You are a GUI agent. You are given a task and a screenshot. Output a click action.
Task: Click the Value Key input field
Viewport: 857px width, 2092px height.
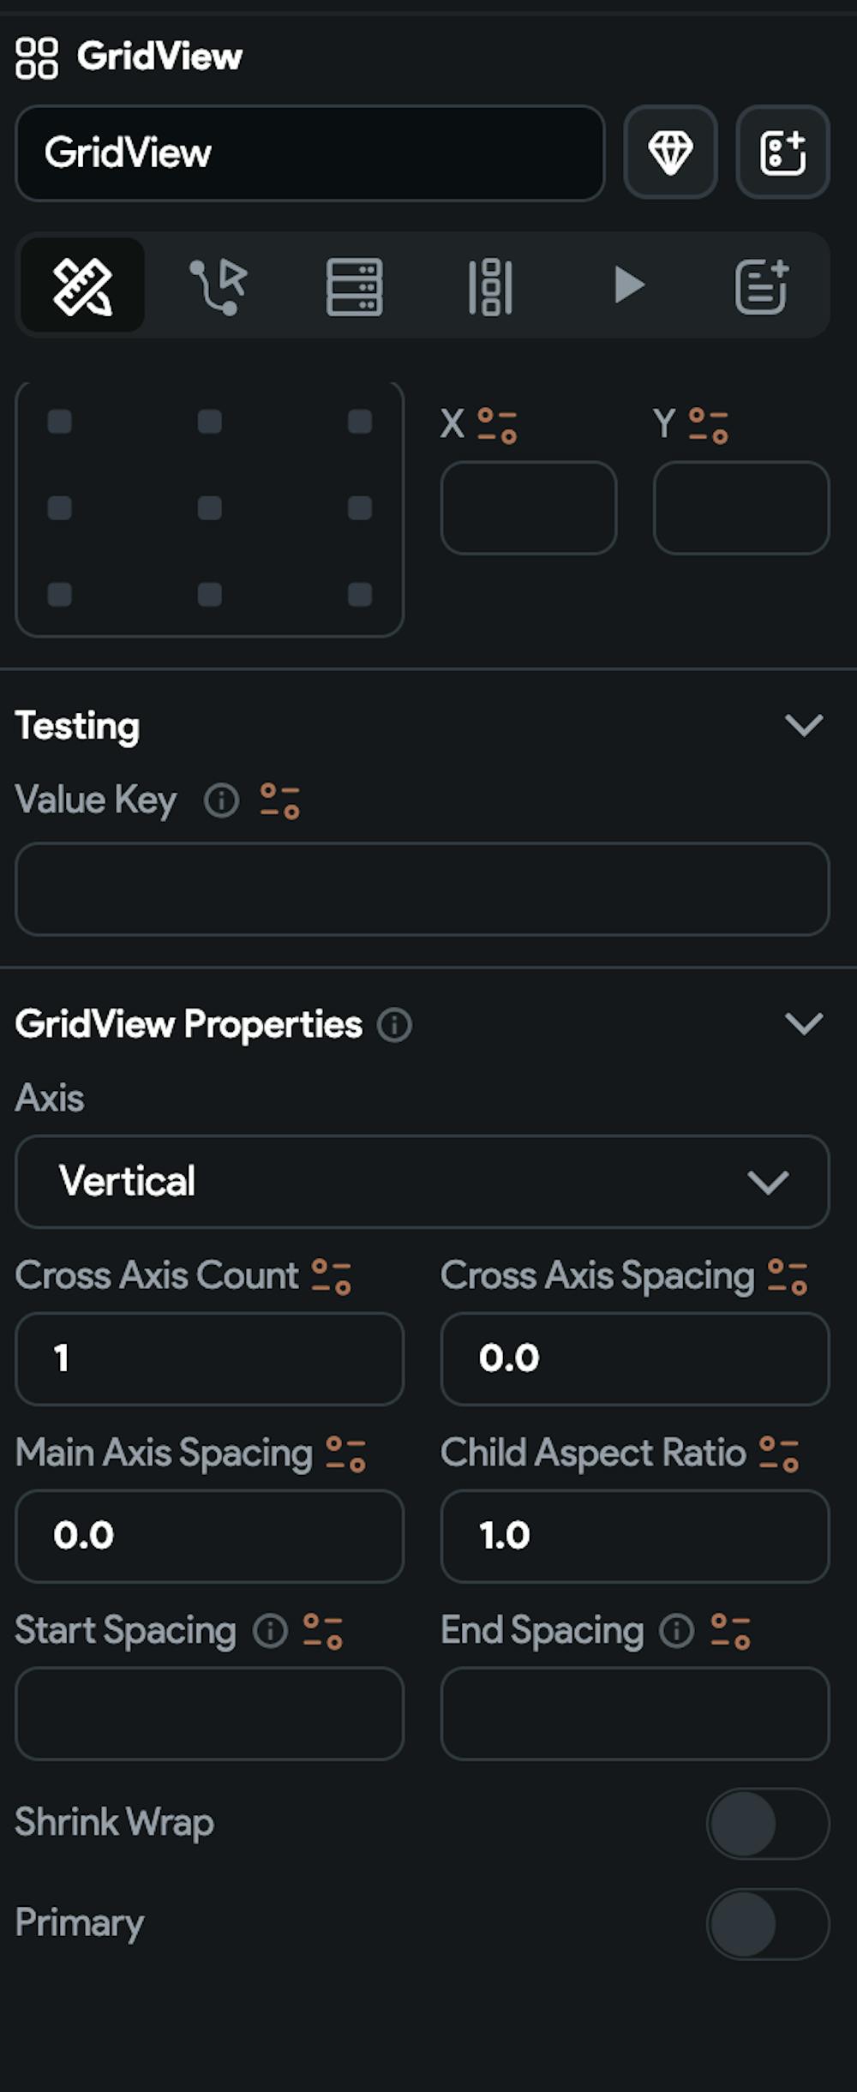422,889
